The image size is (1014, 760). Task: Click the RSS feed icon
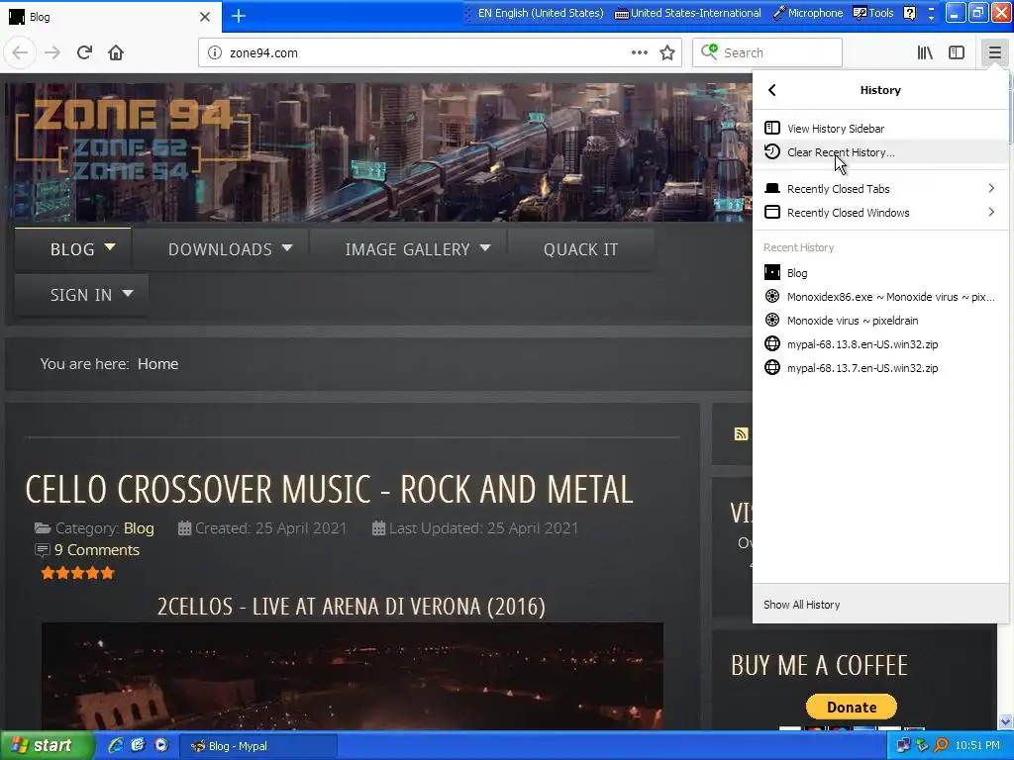[741, 434]
